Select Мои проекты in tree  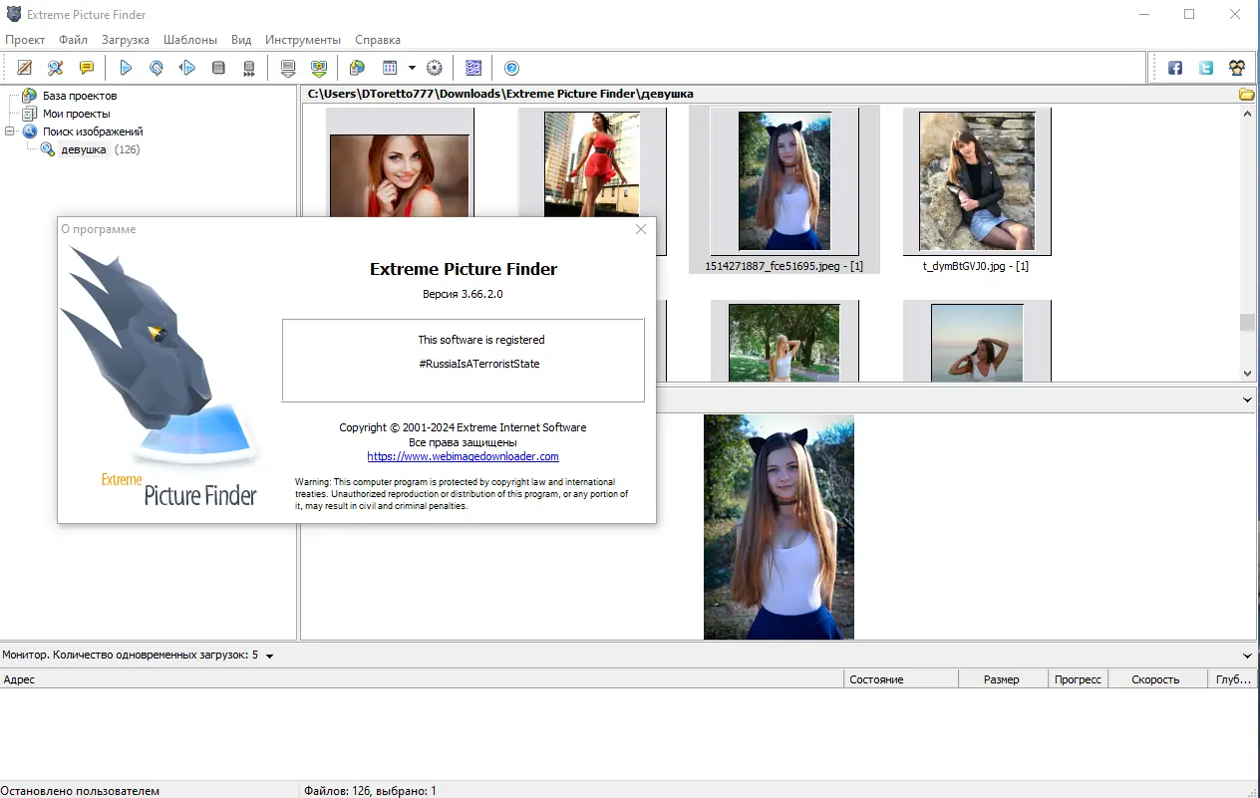click(76, 114)
